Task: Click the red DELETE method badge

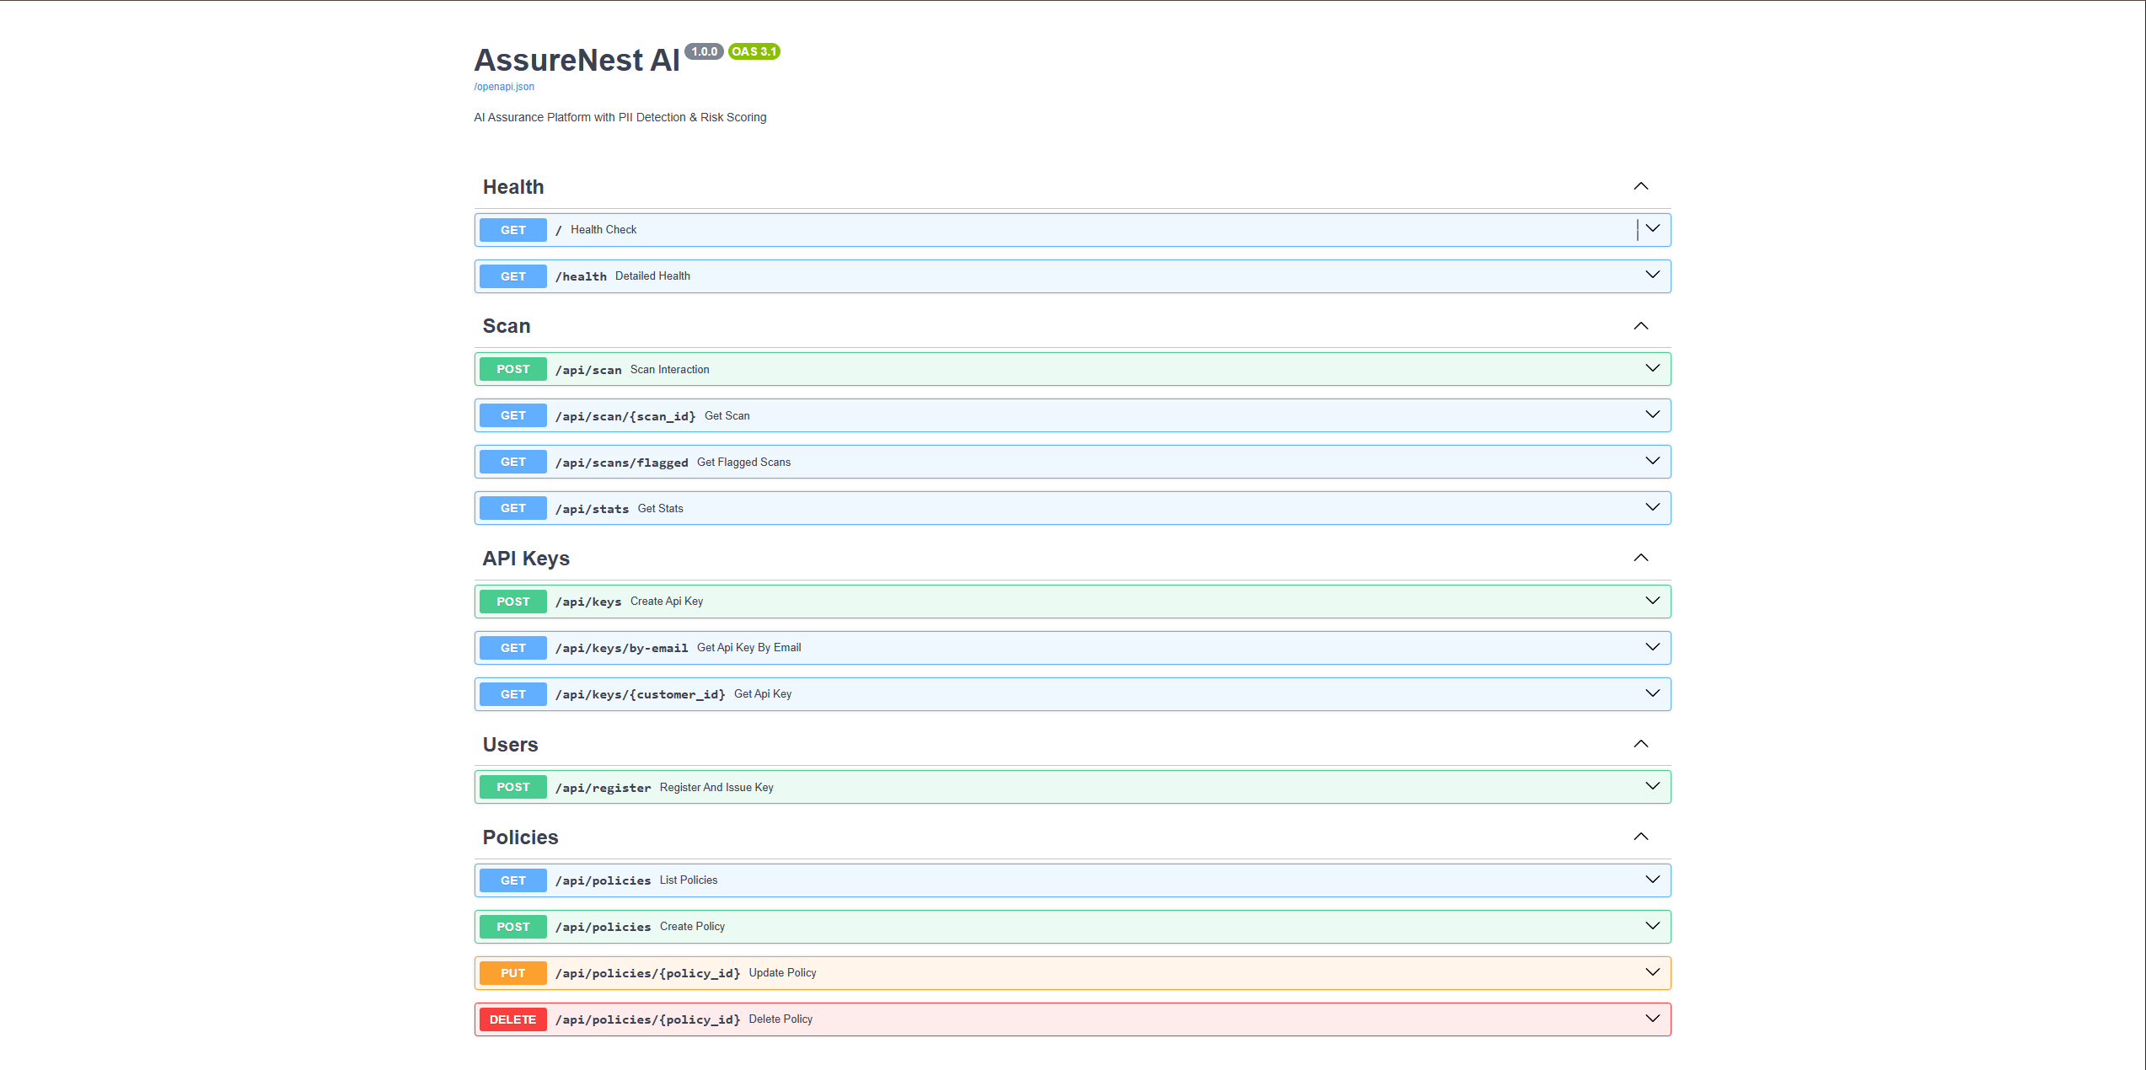Action: point(512,1019)
